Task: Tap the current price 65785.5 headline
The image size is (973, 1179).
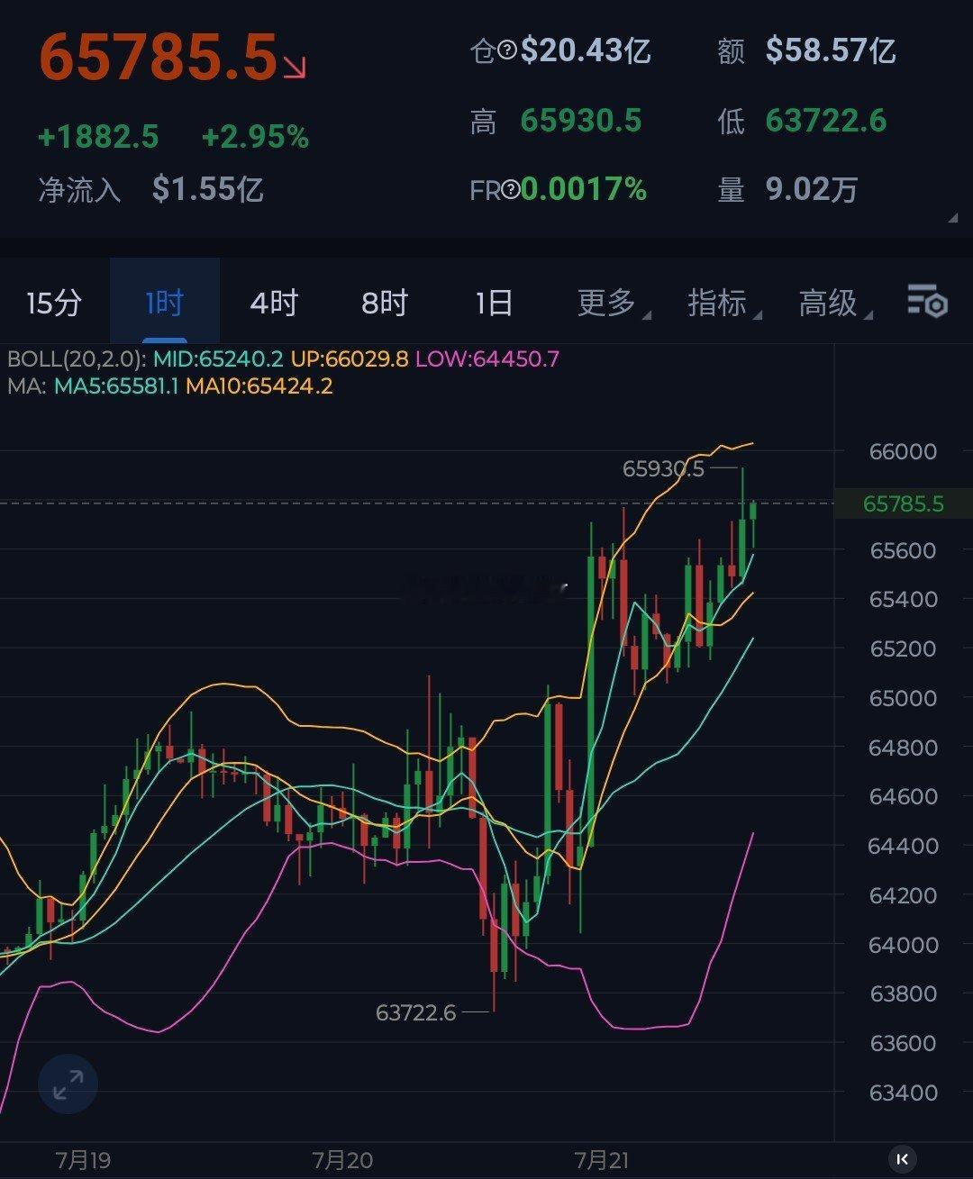Action: pyautogui.click(x=159, y=58)
